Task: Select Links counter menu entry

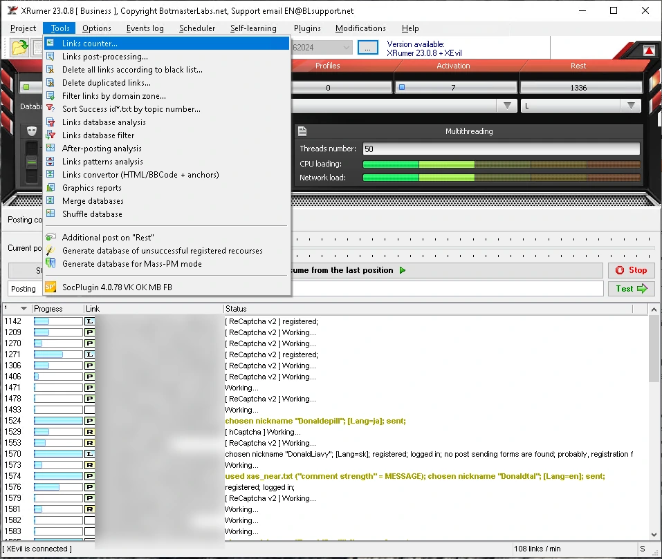Action: 167,43
